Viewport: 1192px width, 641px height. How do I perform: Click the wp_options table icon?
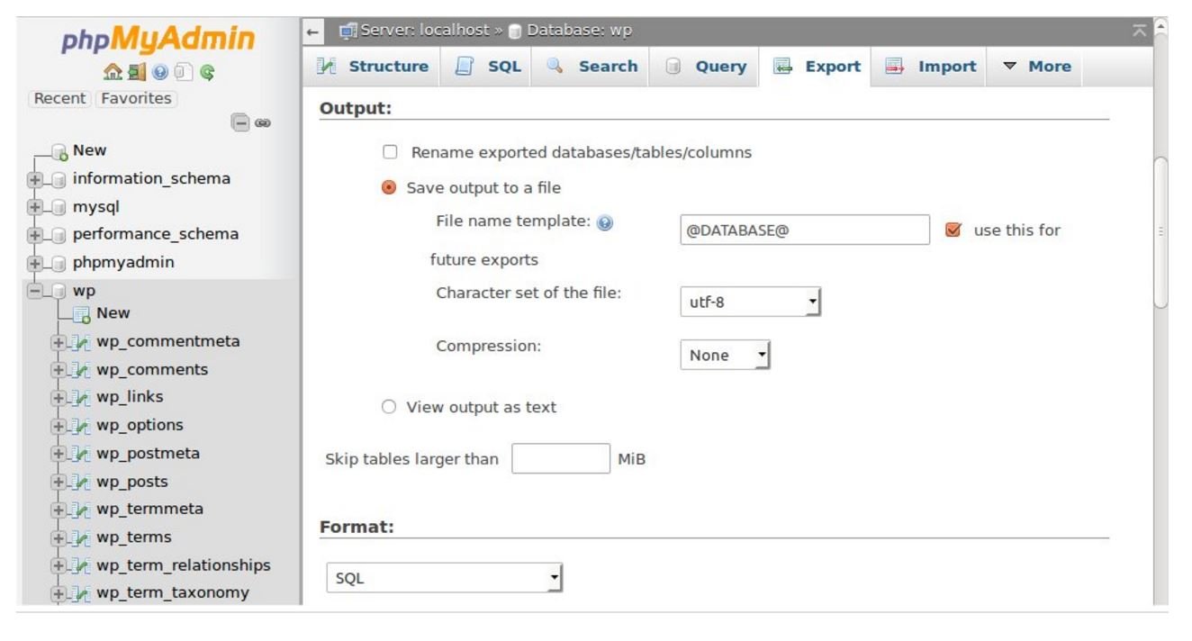click(83, 426)
